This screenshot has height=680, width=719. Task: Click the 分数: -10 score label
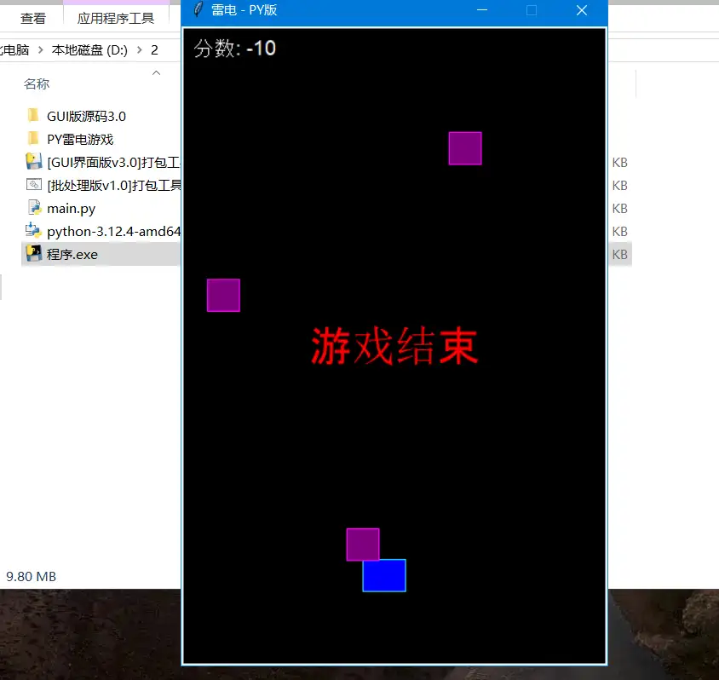tap(235, 49)
